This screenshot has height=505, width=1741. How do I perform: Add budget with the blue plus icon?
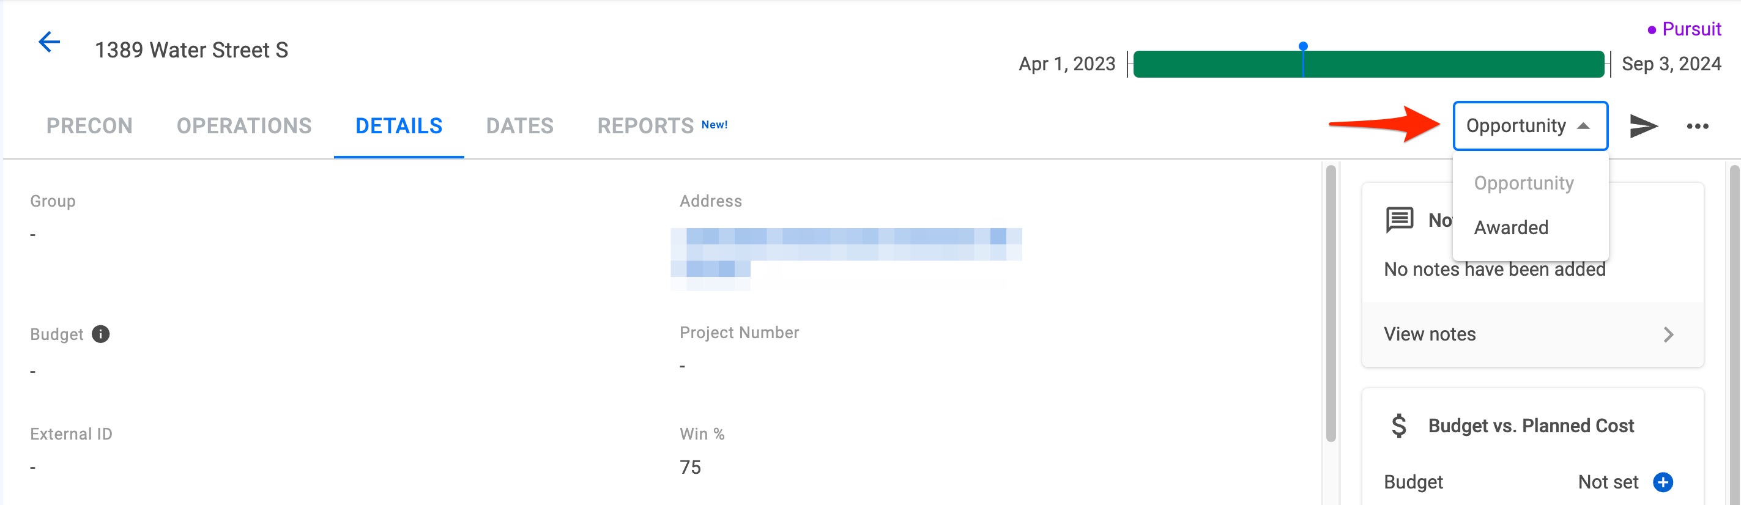point(1663,482)
